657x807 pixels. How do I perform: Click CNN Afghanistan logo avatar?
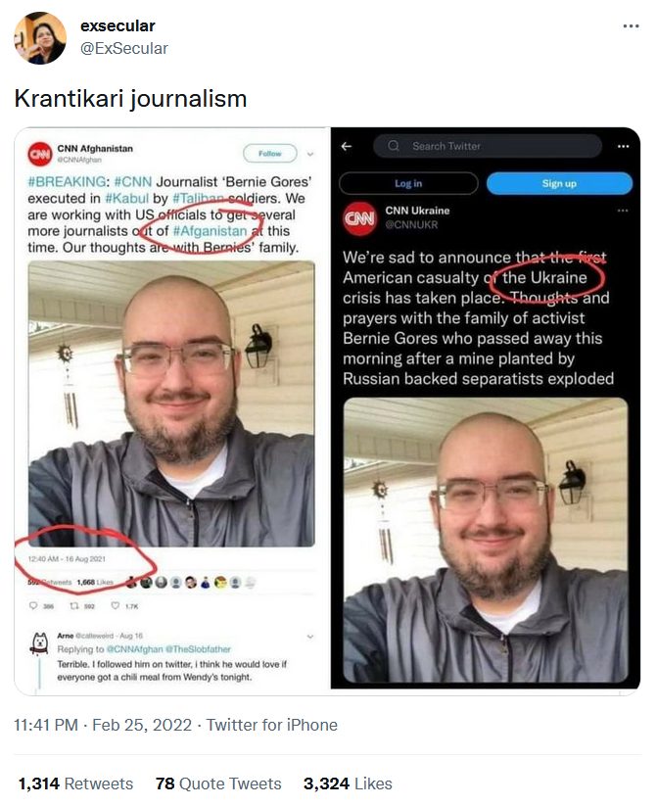tap(39, 154)
